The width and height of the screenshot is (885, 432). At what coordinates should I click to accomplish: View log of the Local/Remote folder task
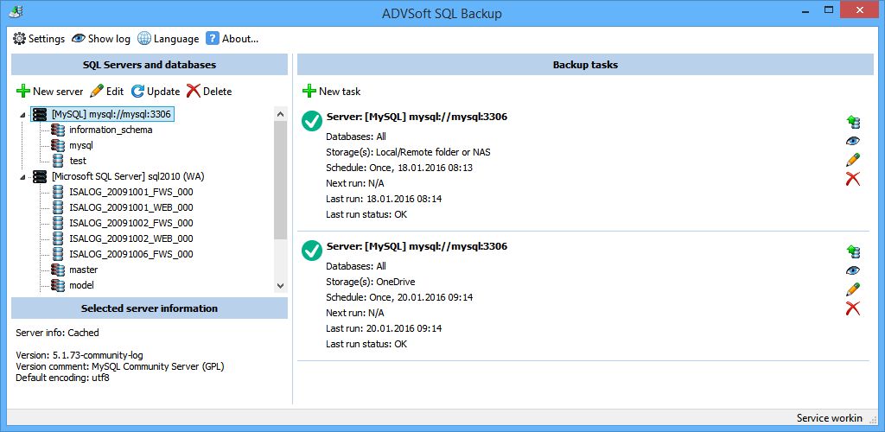coord(853,141)
